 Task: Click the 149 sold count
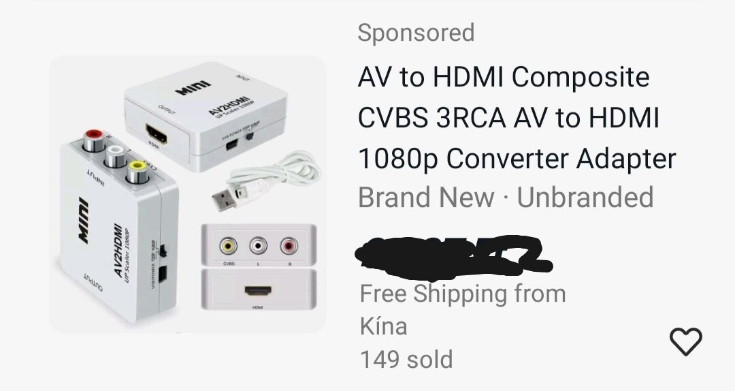point(406,359)
